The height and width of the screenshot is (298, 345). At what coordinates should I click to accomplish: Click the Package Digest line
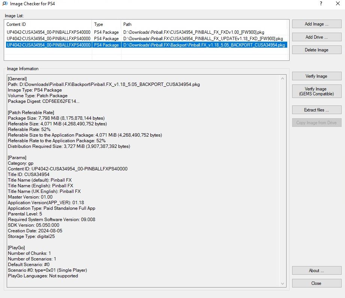click(43, 101)
